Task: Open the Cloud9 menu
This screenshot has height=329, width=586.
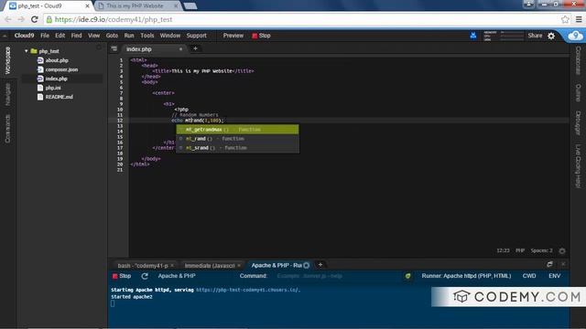Action: pos(24,36)
